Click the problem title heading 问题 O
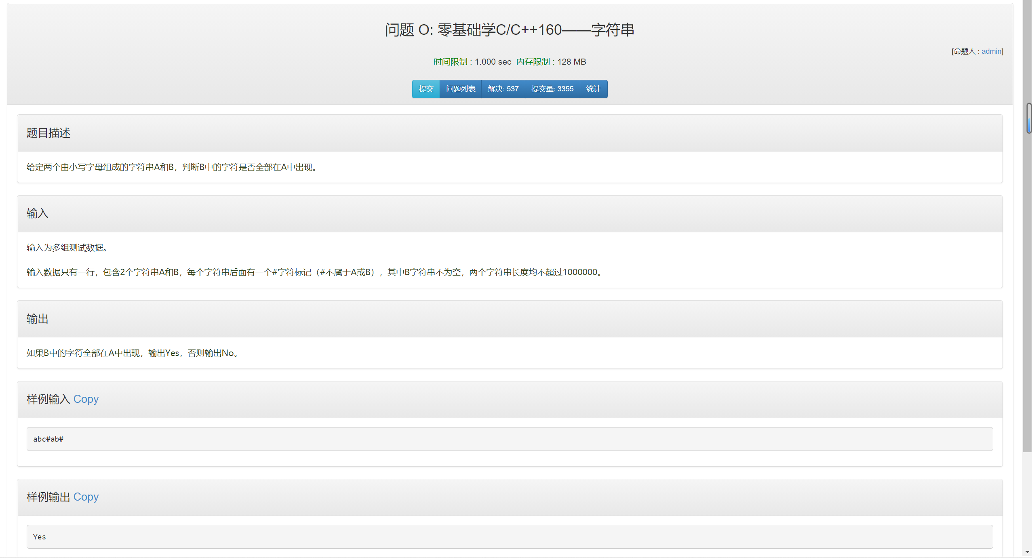This screenshot has height=558, width=1032. (509, 30)
